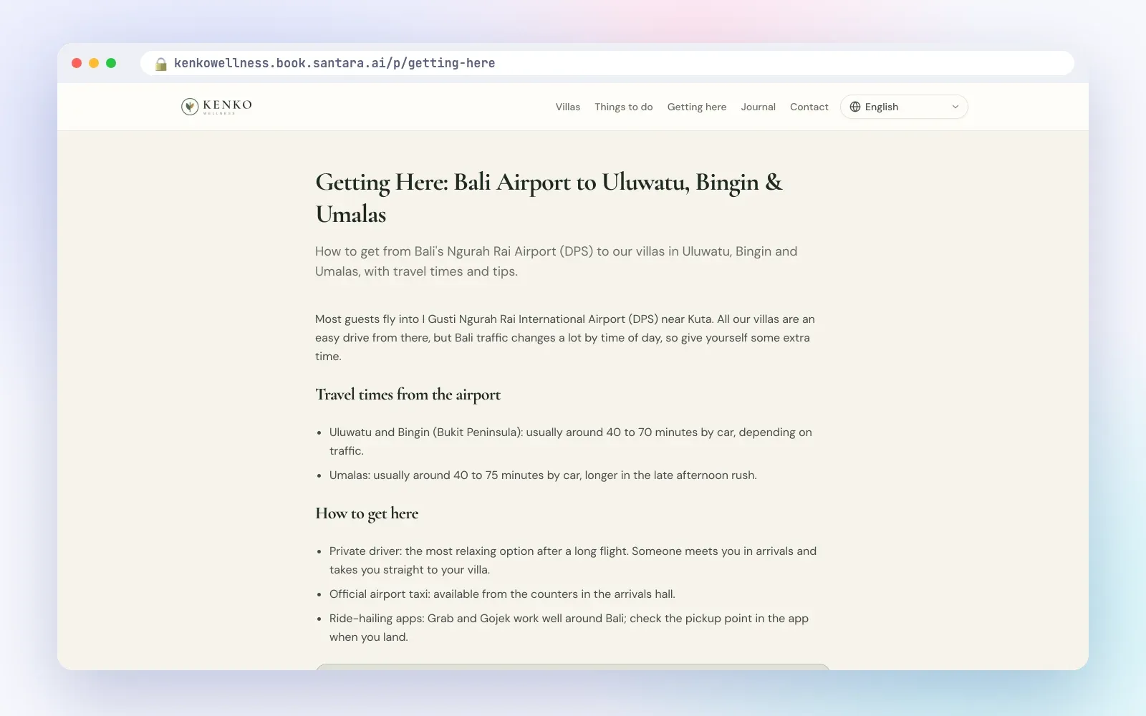Viewport: 1146px width, 716px height.
Task: Open the Contact page link
Action: pyautogui.click(x=809, y=107)
